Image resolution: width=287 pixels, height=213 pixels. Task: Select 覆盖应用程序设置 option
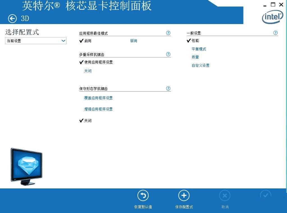98,98
